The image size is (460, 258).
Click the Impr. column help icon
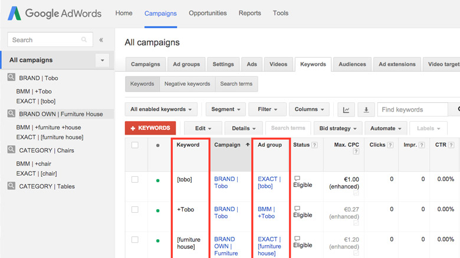tap(422, 145)
